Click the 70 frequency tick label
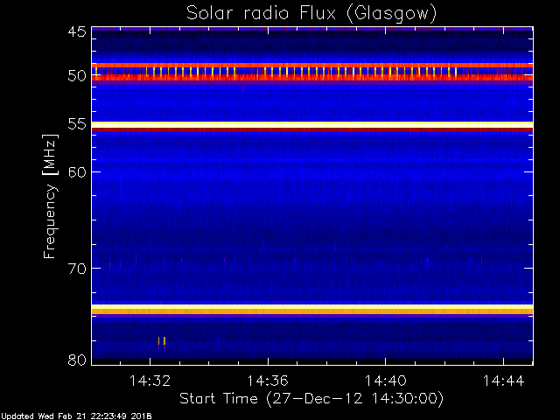 [77, 269]
